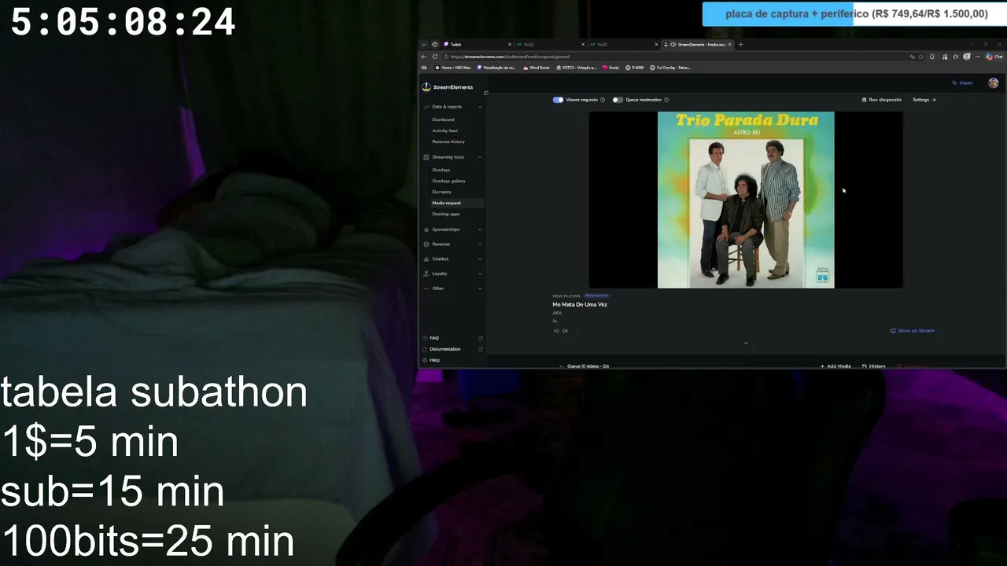Switch to the Twitch browser tab
The height and width of the screenshot is (566, 1007).
pos(477,44)
